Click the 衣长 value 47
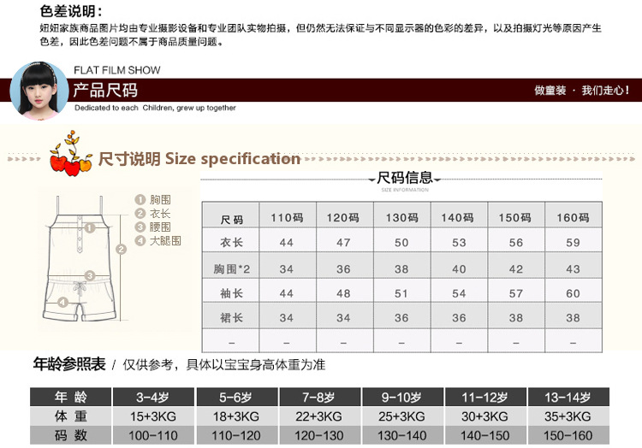The height and width of the screenshot is (448, 642). coord(343,243)
